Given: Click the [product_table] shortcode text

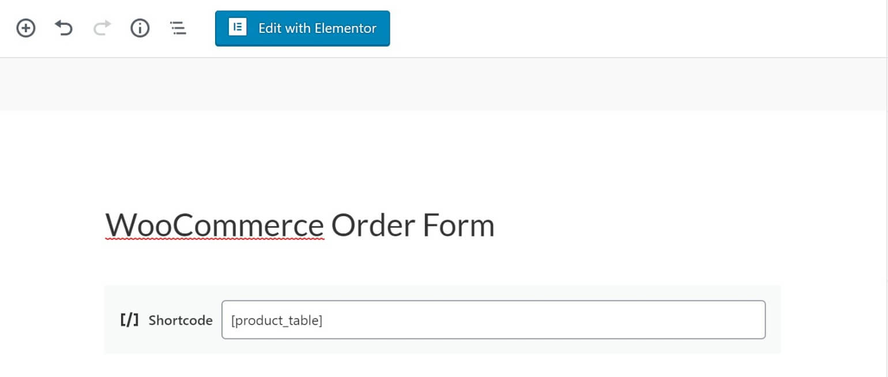Looking at the screenshot, I should click(x=276, y=321).
